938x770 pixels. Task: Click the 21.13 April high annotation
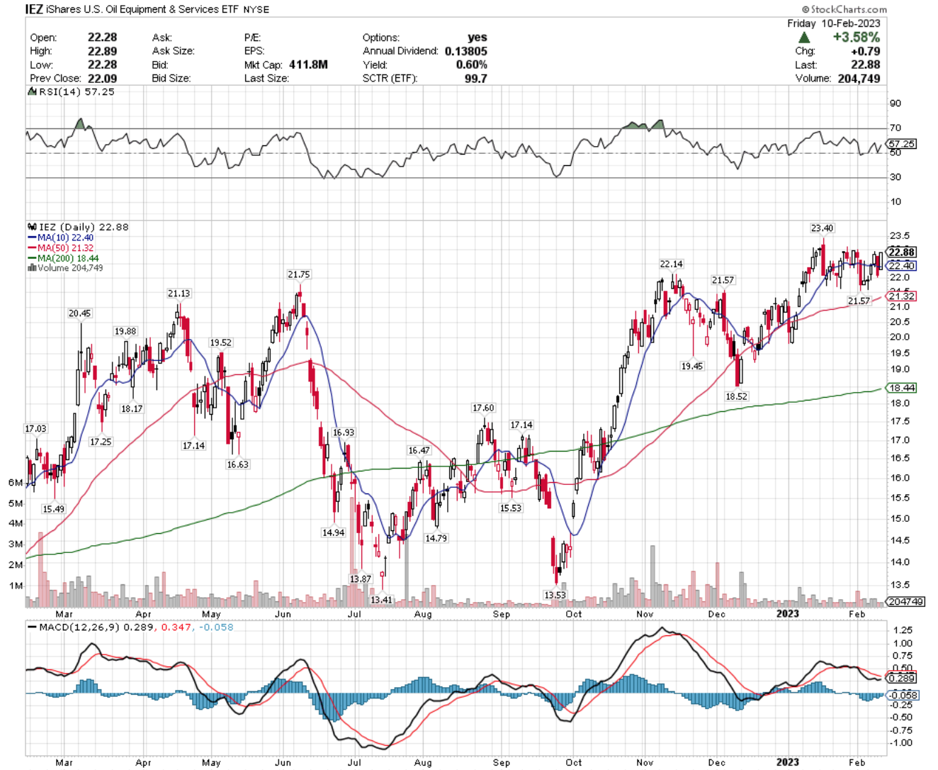coord(179,293)
